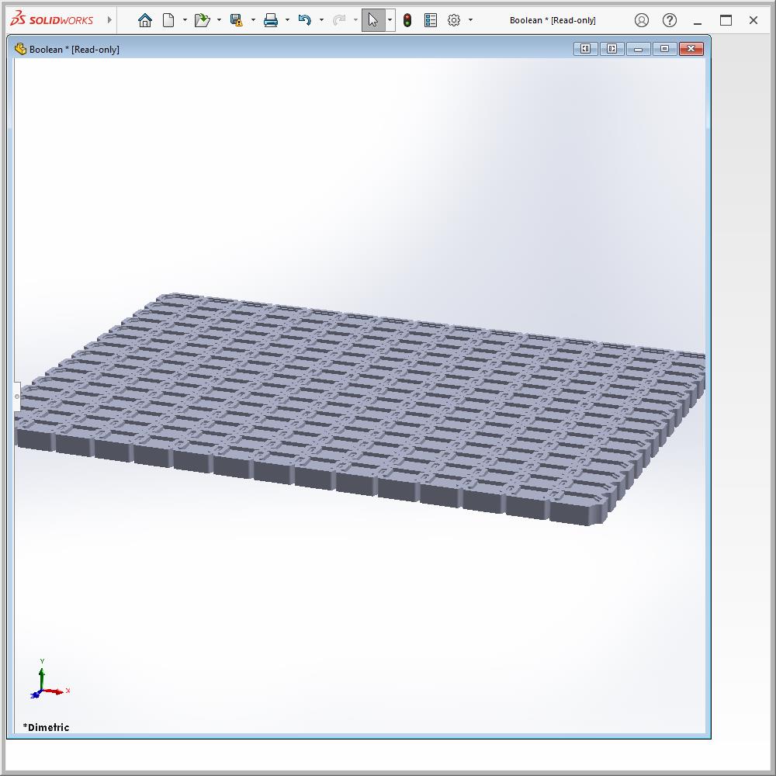
Task: Click the user Login account icon
Action: [641, 20]
